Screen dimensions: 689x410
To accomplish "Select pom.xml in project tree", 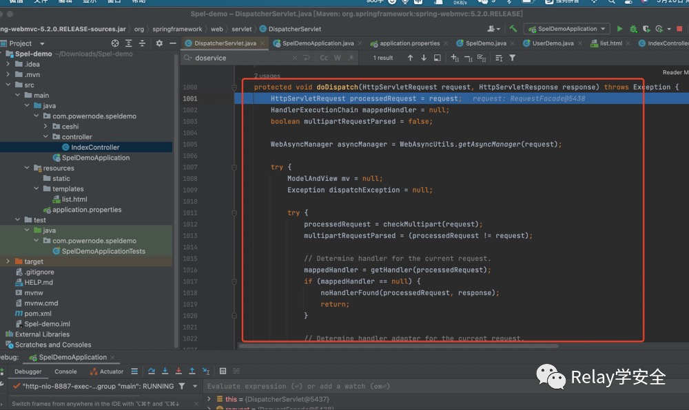I will pyautogui.click(x=38, y=314).
